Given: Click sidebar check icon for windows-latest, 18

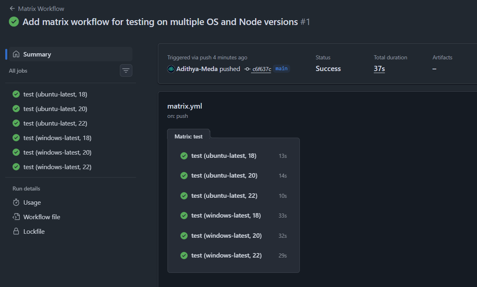Looking at the screenshot, I should (16, 138).
